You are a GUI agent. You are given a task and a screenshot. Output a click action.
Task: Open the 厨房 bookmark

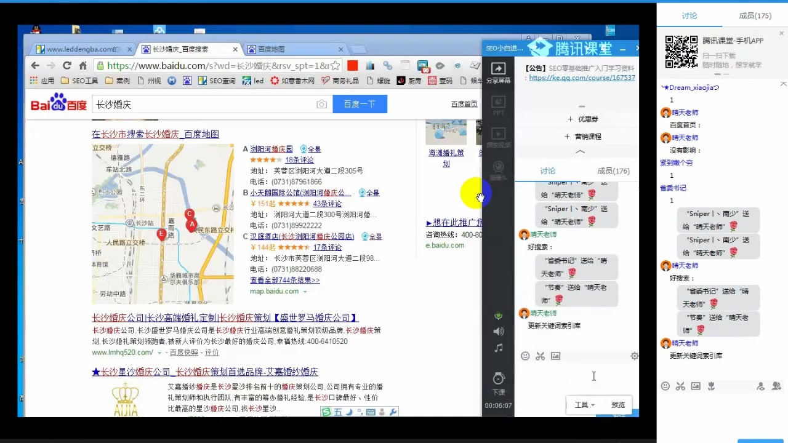pos(409,81)
